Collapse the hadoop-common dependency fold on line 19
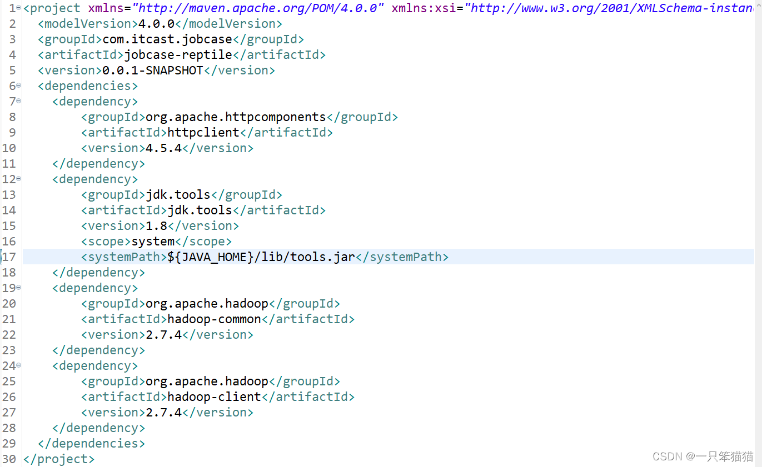This screenshot has width=762, height=467. [x=19, y=287]
